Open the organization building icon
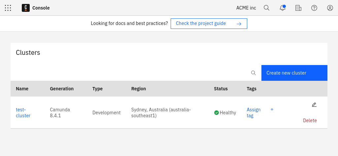The height and width of the screenshot is (156, 338). [x=298, y=8]
